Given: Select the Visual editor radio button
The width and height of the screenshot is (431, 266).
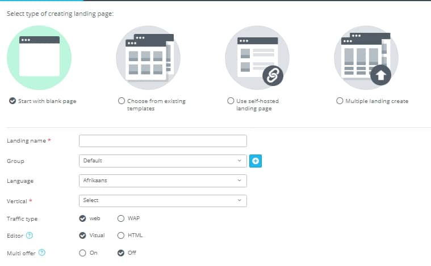Looking at the screenshot, I should [x=82, y=235].
